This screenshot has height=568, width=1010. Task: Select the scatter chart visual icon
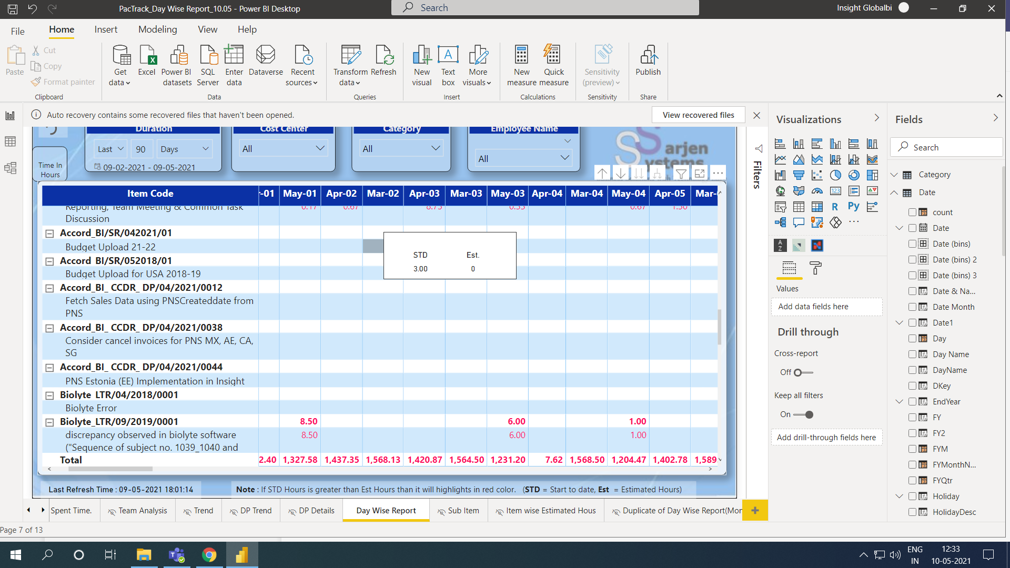point(817,175)
